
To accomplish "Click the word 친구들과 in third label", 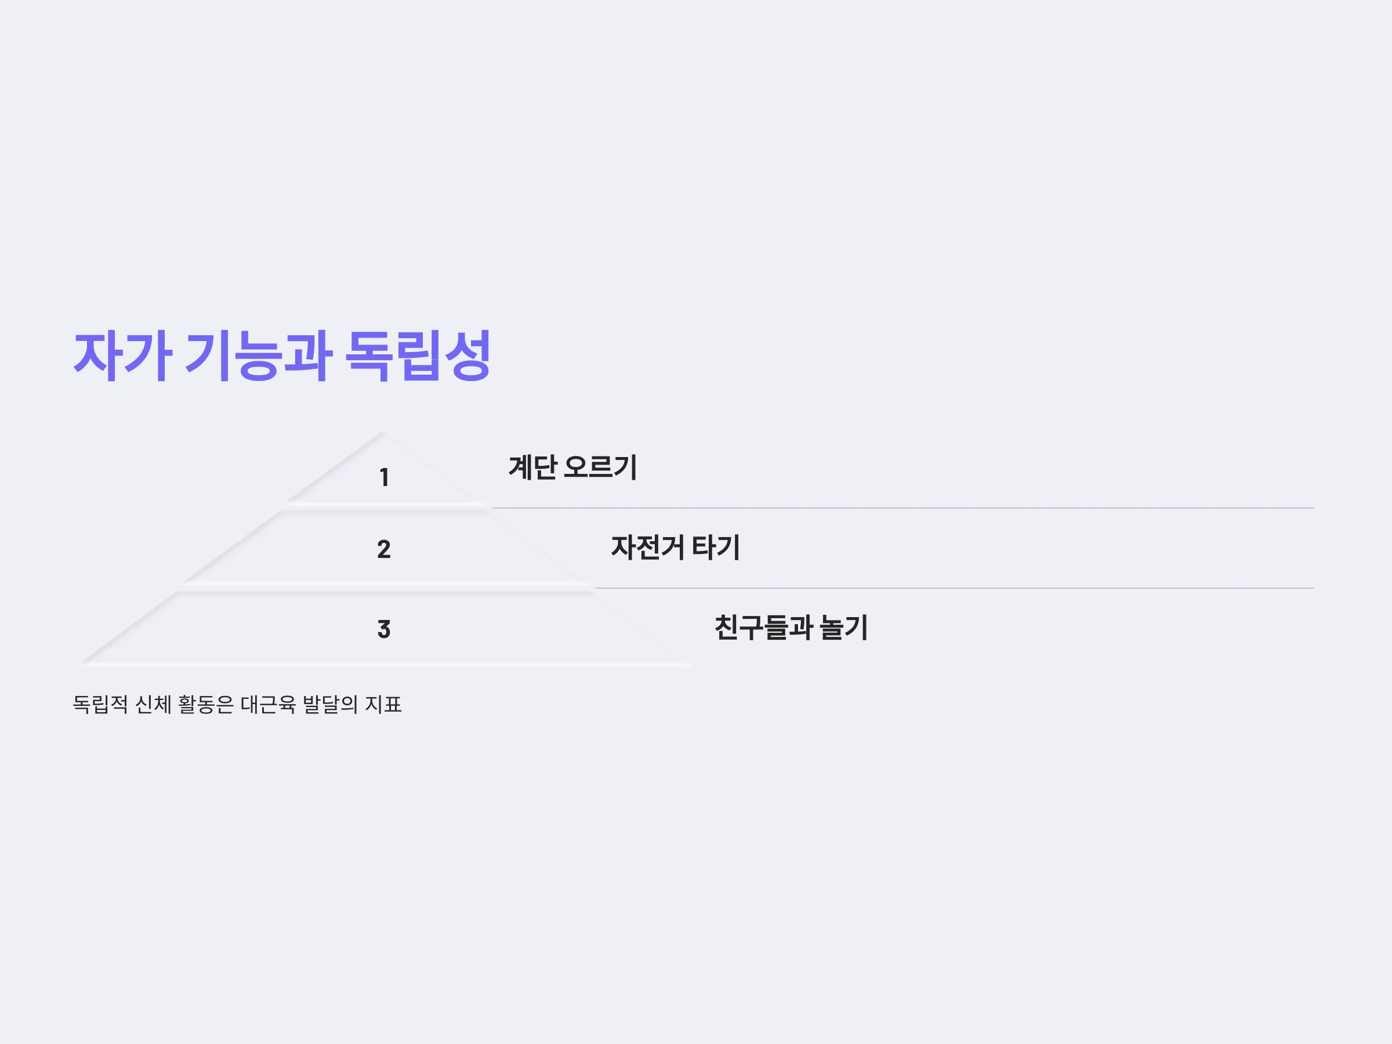I will click(x=763, y=628).
